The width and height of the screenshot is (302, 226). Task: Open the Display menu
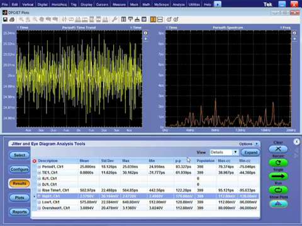(x=86, y=4)
